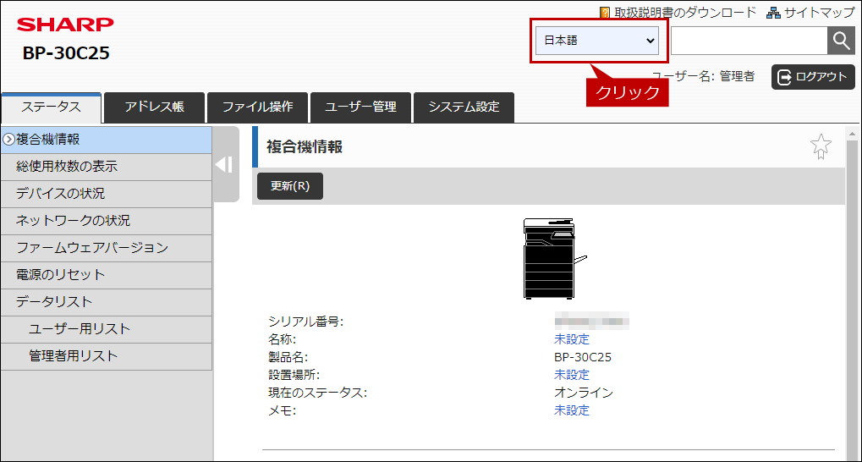Select 複合機情報 in the side menu
862x462 pixels.
pos(106,140)
